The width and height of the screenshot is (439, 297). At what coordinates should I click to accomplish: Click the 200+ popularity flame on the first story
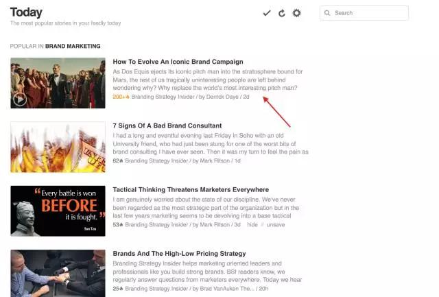tap(121, 97)
